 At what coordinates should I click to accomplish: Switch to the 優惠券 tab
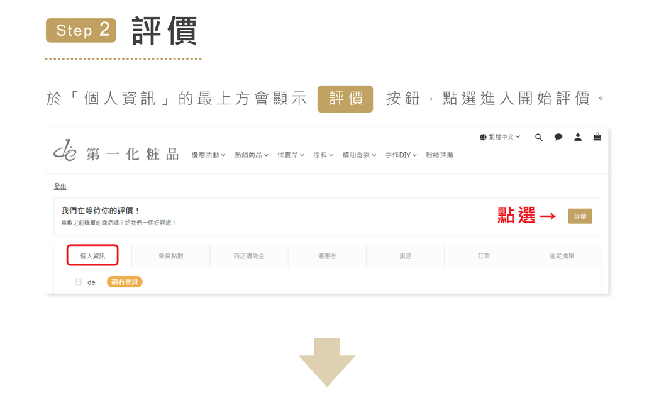pos(328,256)
